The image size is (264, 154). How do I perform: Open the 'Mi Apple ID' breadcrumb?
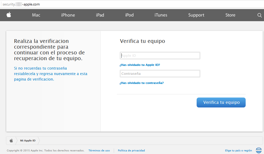coord(28,141)
